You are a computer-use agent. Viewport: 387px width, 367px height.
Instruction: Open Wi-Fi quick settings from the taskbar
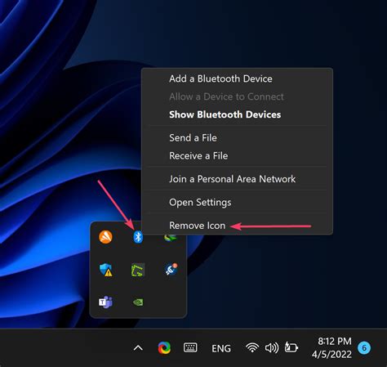(252, 348)
